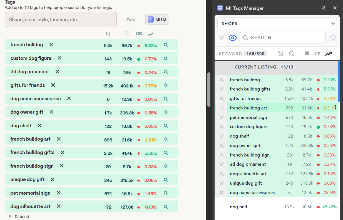The width and height of the screenshot is (343, 220).
Task: Click the SEARCH field in Tags Manager
Action: (x=283, y=38)
